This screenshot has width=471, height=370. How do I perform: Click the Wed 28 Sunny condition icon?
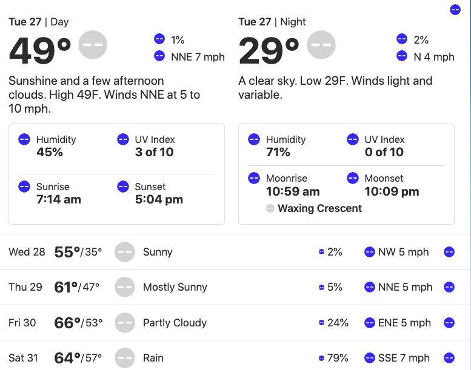pos(125,252)
